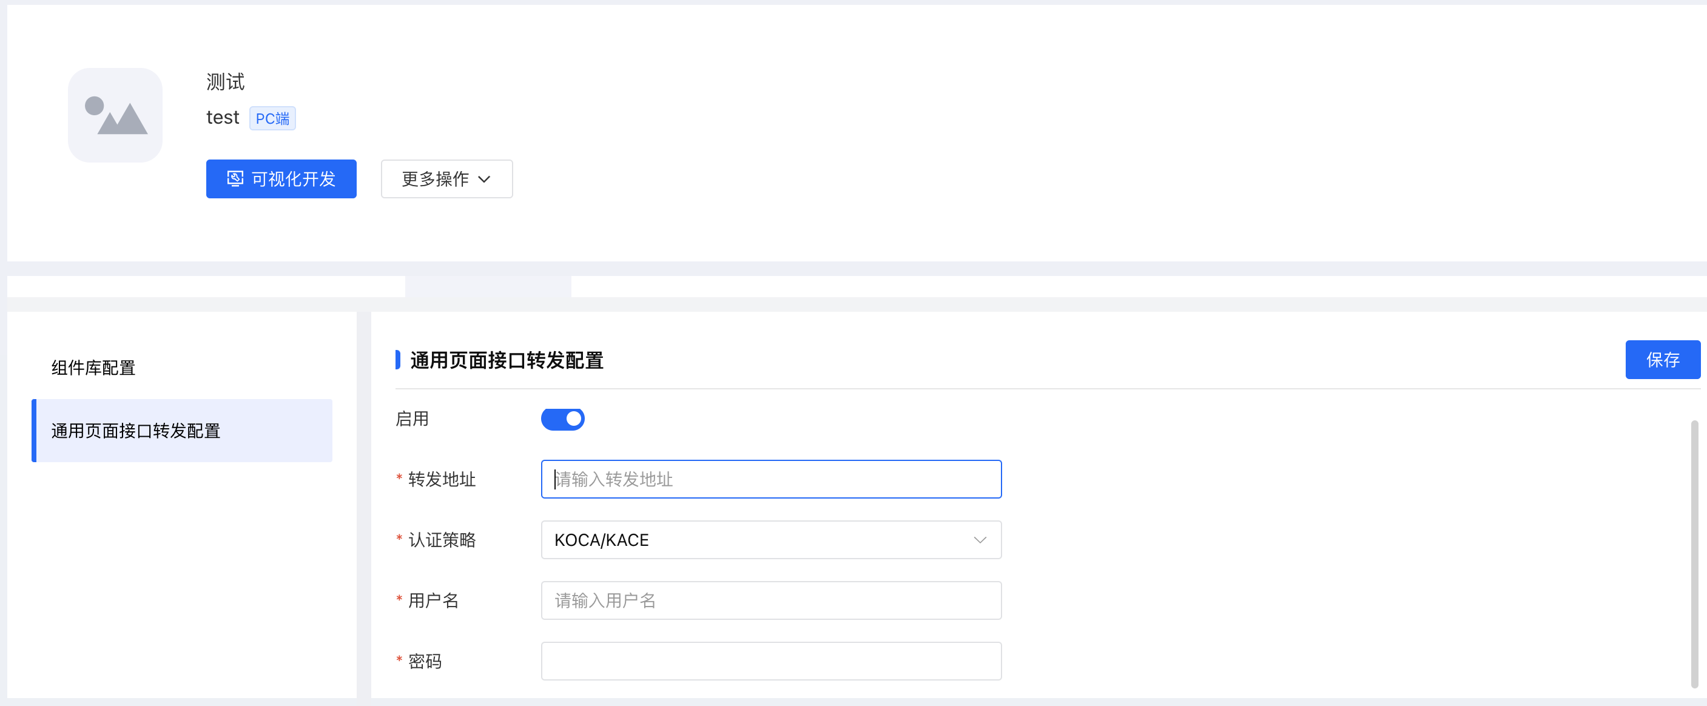Focus the 转发地址 input field
The height and width of the screenshot is (706, 1707).
coord(772,479)
